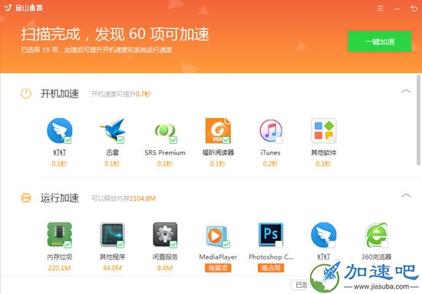
Task: Click the 8.6M value under 闲置服务
Action: [x=165, y=268]
